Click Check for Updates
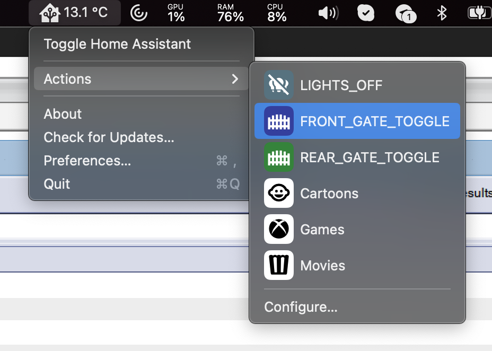The width and height of the screenshot is (492, 351). (109, 137)
